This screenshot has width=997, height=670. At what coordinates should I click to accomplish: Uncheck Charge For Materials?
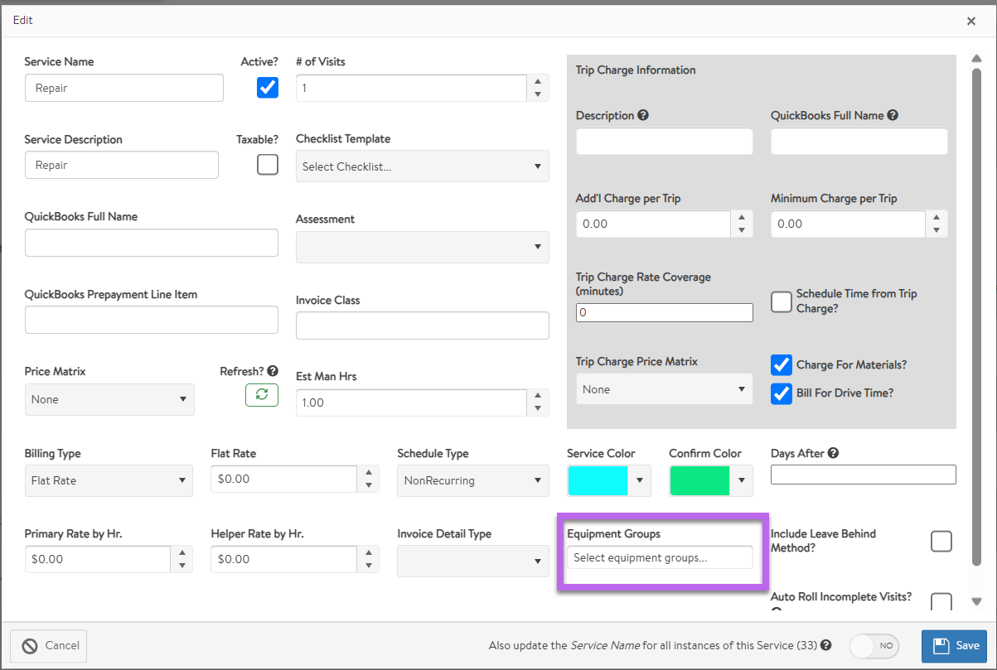click(x=781, y=365)
